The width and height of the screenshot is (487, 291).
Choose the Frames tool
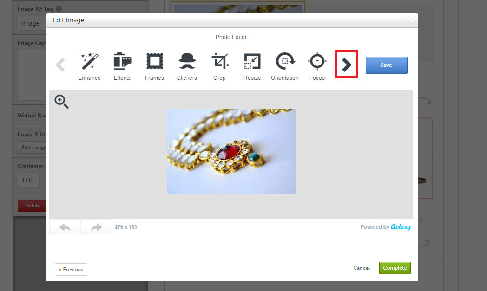pyautogui.click(x=154, y=66)
